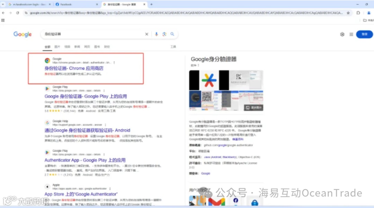Open more options for first Google Play result
374x208 pixels.
point(104,91)
